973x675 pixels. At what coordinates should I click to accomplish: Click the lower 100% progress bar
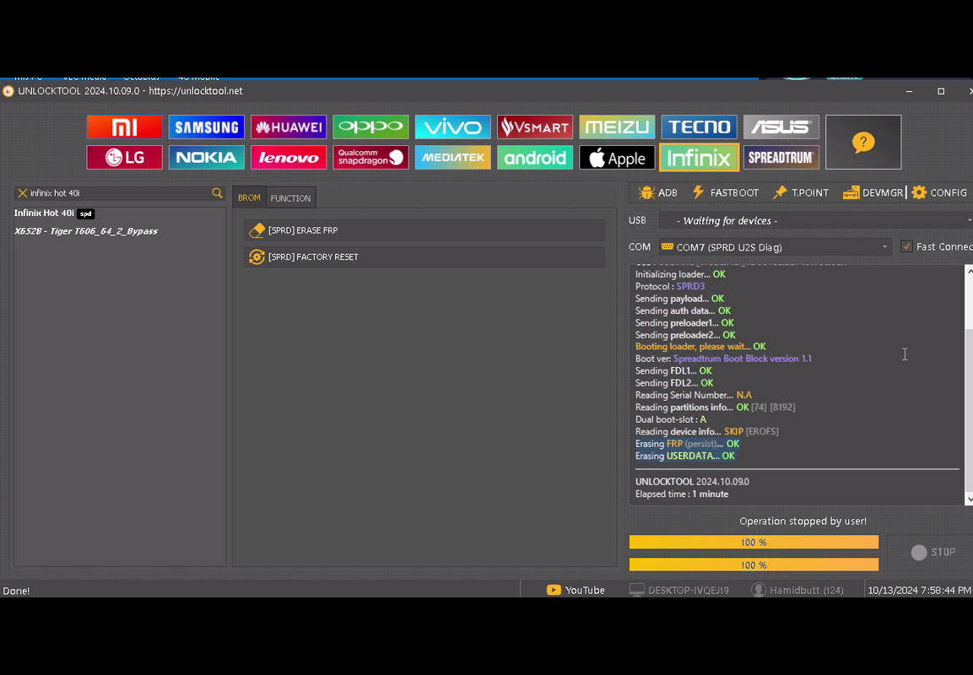(754, 564)
